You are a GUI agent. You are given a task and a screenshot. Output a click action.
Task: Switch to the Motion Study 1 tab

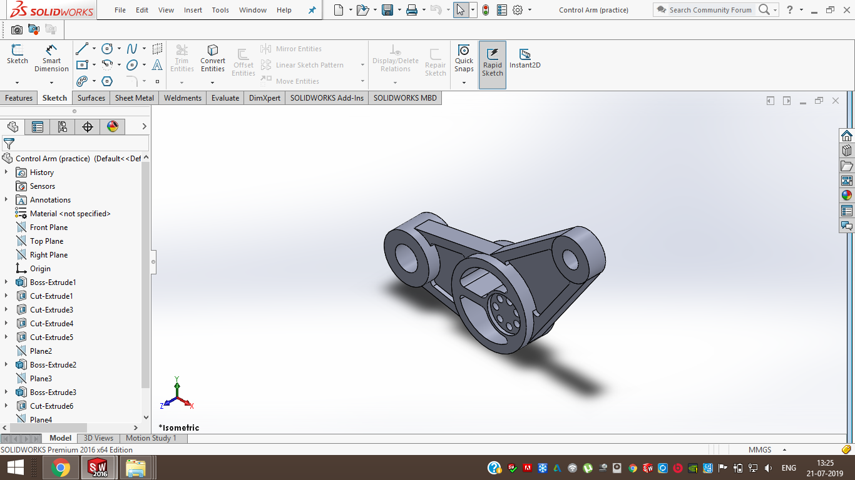pyautogui.click(x=151, y=438)
